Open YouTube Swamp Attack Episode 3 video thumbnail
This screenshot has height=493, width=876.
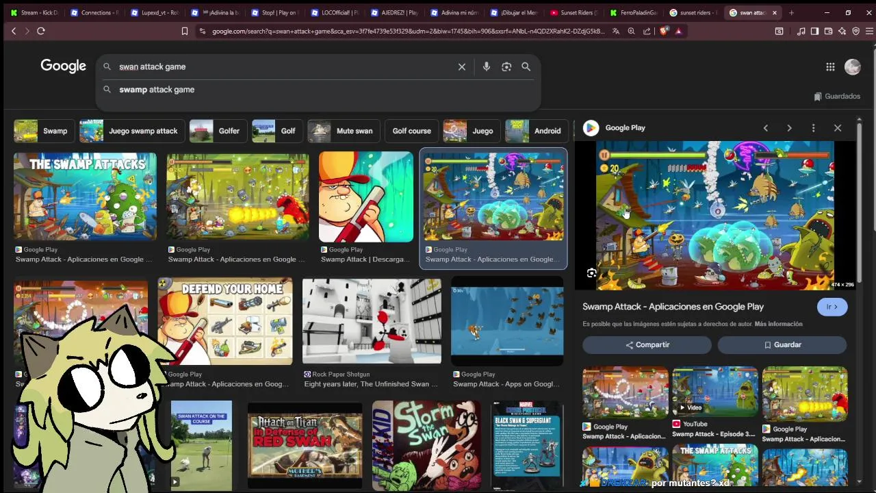pos(714,392)
